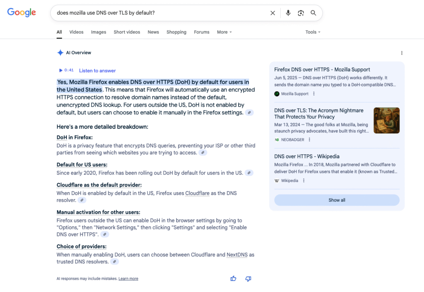Play the 0:41 audio answer
Image resolution: width=424 pixels, height=292 pixels.
pyautogui.click(x=66, y=70)
